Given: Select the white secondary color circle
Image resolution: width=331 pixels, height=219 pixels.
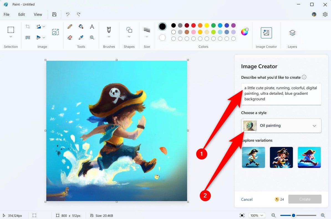Looking at the screenshot, I should tap(162, 38).
